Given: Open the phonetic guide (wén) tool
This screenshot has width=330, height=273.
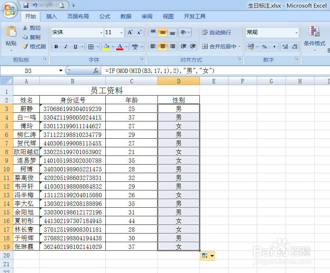Looking at the screenshot, I should 135,47.
